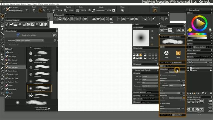Select the Freehand Strokes icon
Viewport: 213px width, 120px height.
(x=40, y=10)
